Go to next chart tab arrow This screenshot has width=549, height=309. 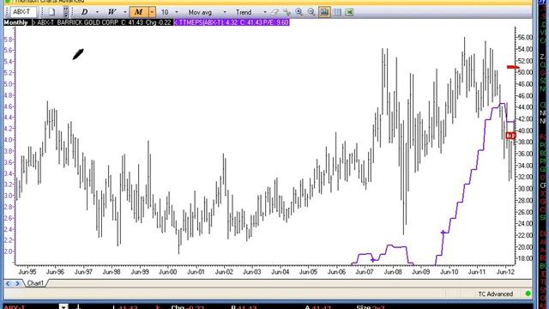[x=17, y=283]
